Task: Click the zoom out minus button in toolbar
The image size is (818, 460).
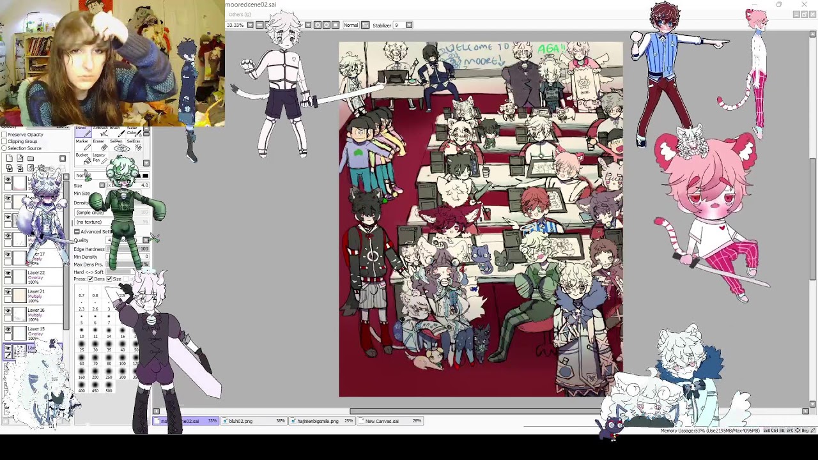Action: 259,25
